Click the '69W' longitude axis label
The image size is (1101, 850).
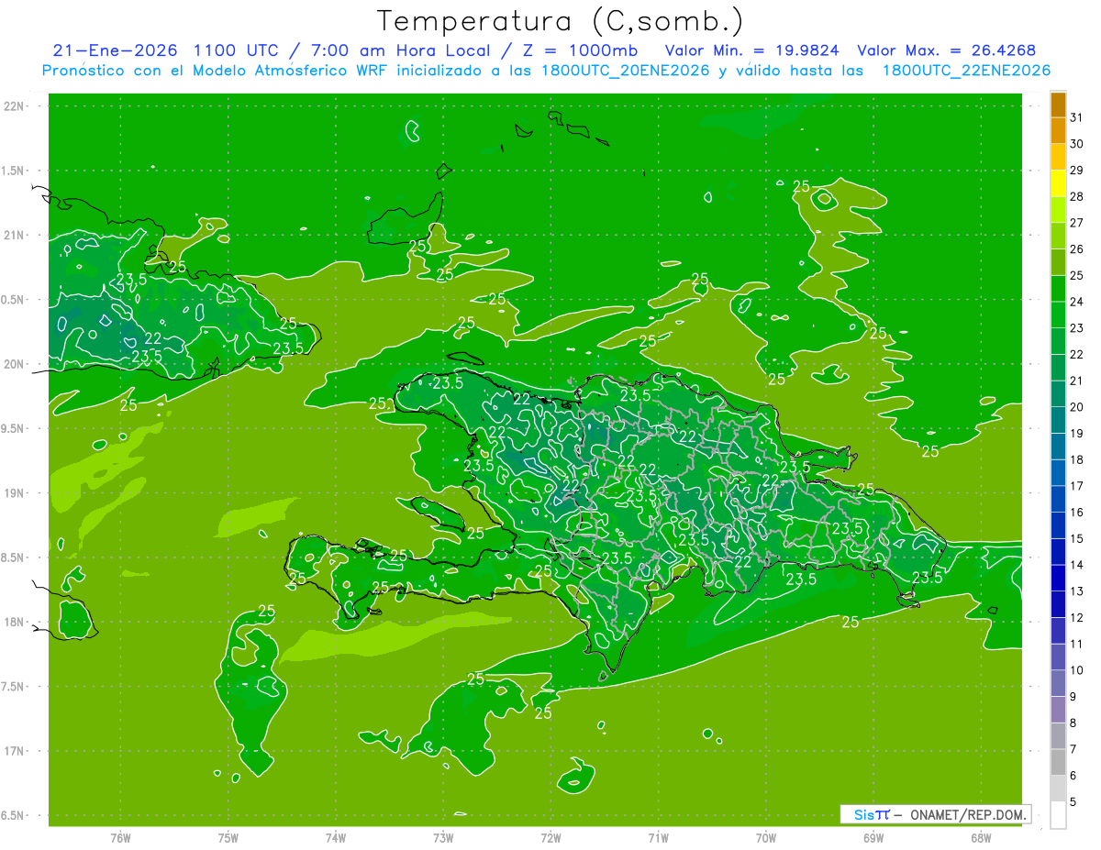tap(873, 837)
